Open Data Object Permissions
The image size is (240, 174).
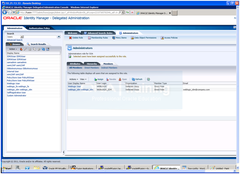point(144,38)
